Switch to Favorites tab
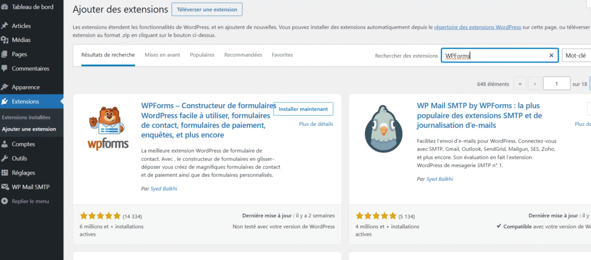 (x=282, y=55)
